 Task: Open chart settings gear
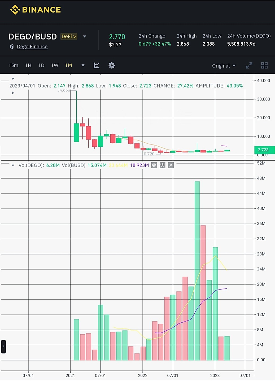coord(112,65)
